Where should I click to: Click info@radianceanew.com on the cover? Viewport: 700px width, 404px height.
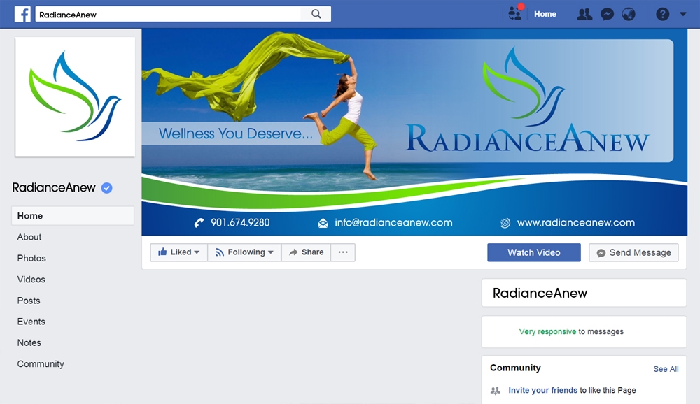(x=393, y=222)
